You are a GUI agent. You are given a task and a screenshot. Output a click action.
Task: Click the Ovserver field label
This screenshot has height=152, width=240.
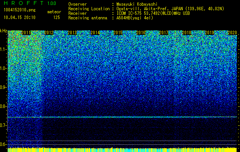coord(77,4)
